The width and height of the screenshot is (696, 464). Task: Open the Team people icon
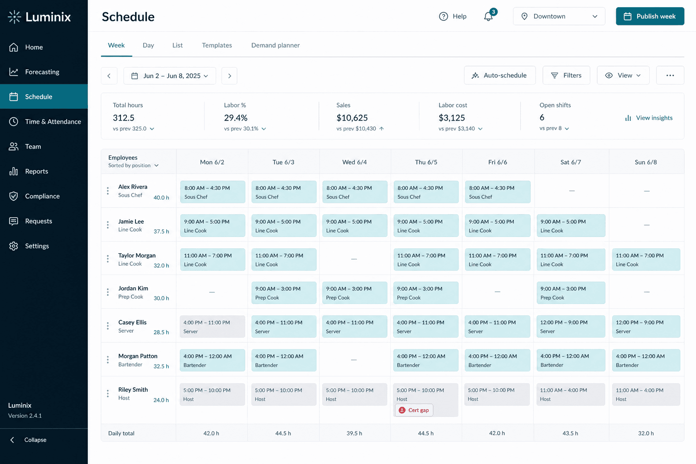tap(14, 146)
